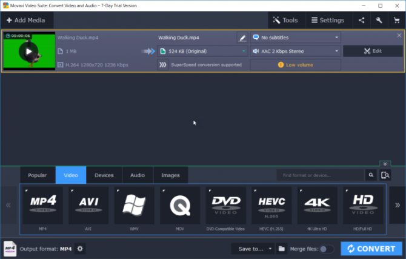
Task: Play the Walking Duck video thumbnail
Action: point(28,51)
